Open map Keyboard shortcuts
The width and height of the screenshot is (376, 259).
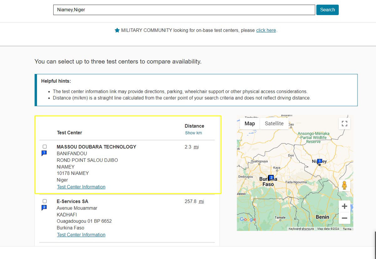(301, 229)
